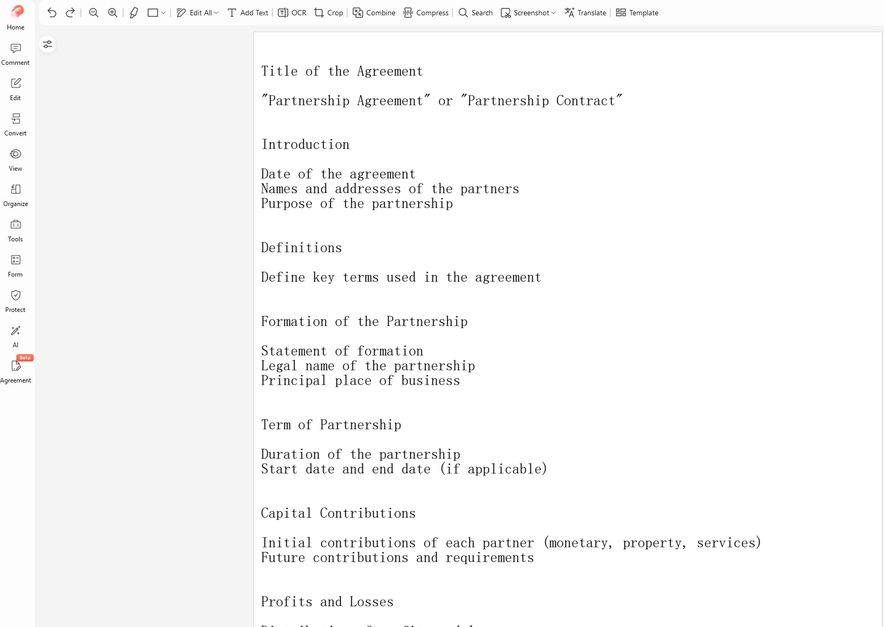Select the highlighter pen tool
Image resolution: width=884 pixels, height=627 pixels.
tap(134, 13)
